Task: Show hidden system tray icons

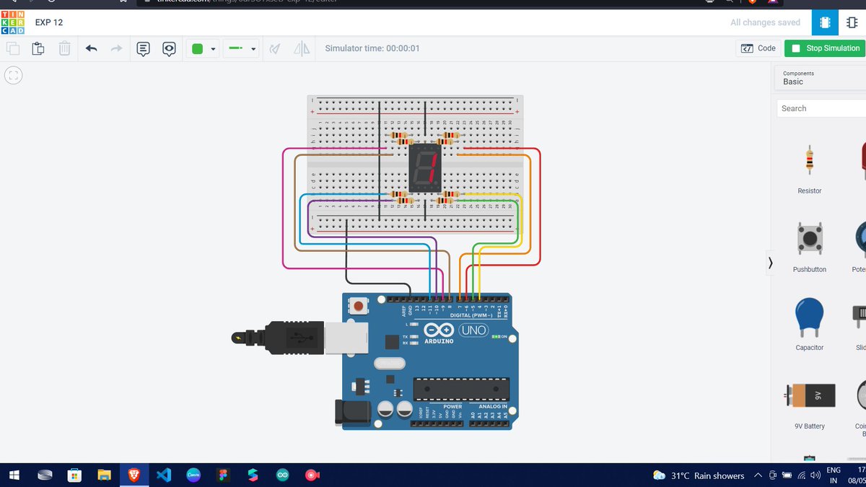Action: point(758,475)
